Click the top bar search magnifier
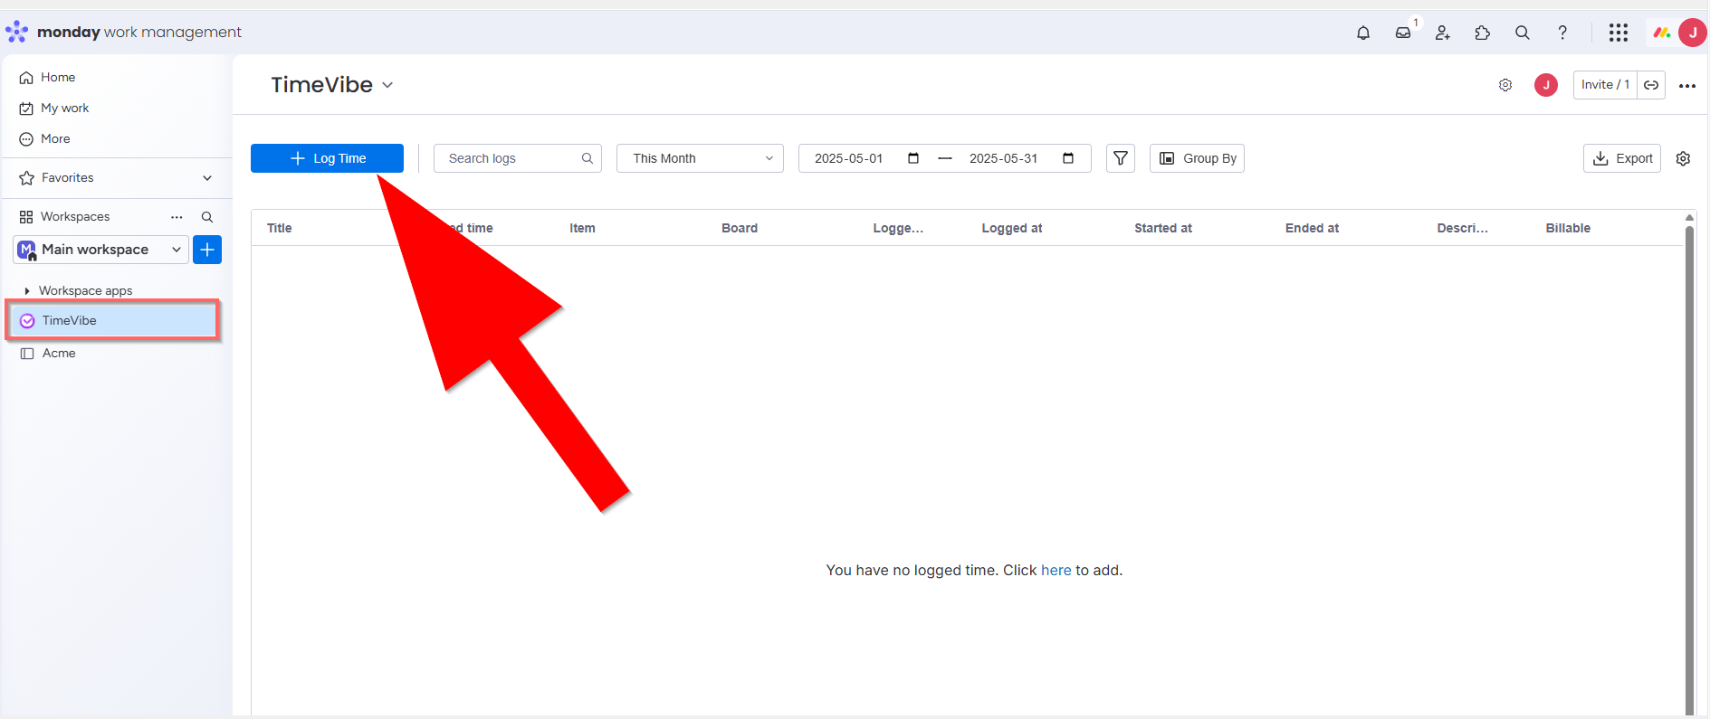The height and width of the screenshot is (719, 1710). point(1523,33)
